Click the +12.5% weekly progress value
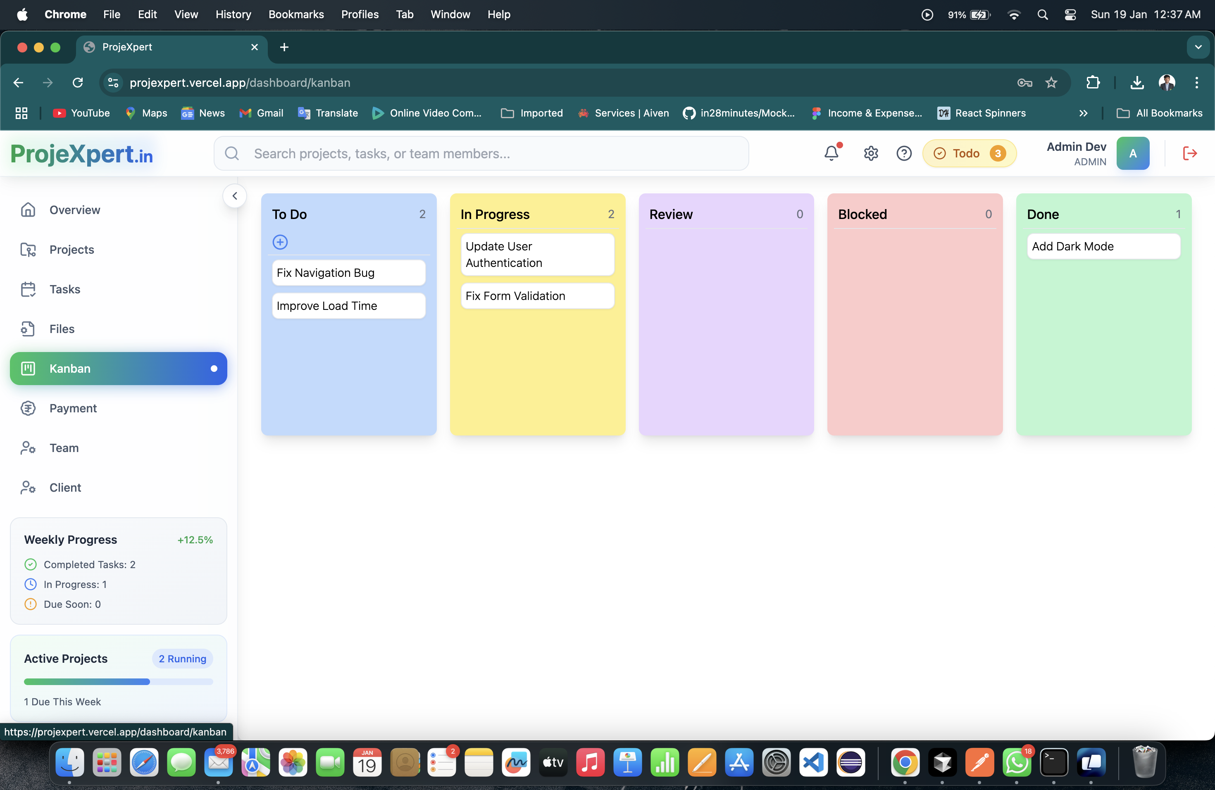The width and height of the screenshot is (1215, 790). tap(195, 540)
